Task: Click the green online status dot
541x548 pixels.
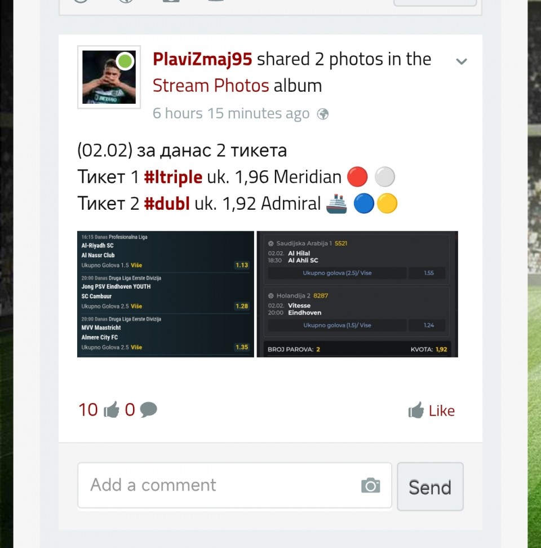Action: [125, 61]
